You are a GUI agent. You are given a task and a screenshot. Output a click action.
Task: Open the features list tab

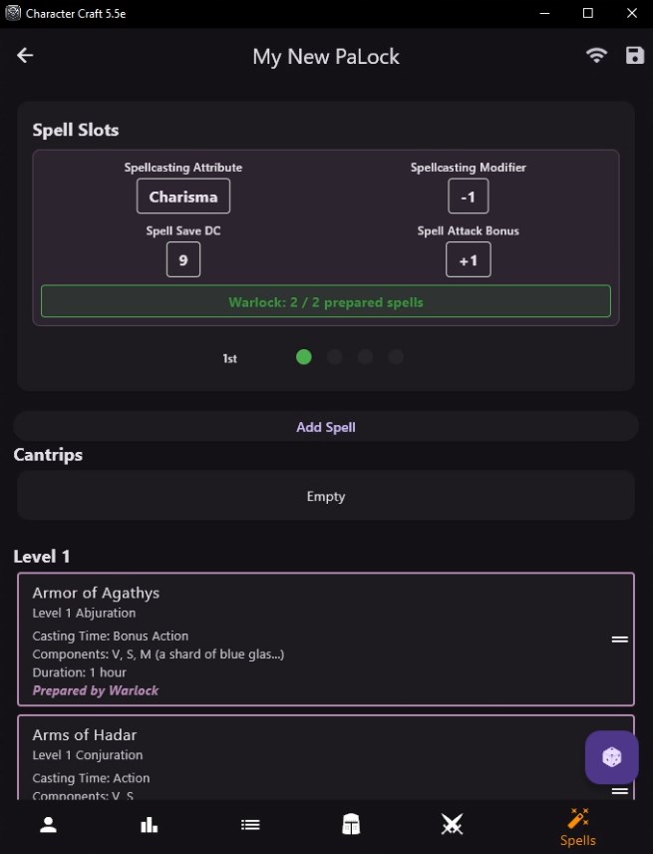pyautogui.click(x=249, y=824)
